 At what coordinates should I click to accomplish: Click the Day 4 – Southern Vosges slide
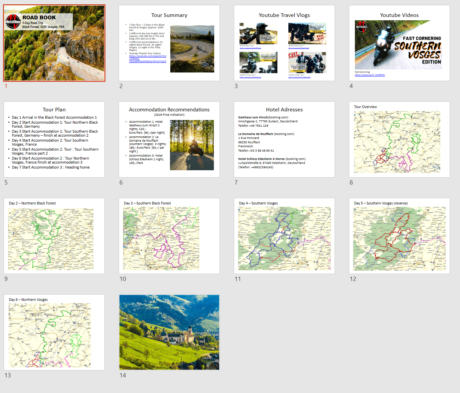284,236
